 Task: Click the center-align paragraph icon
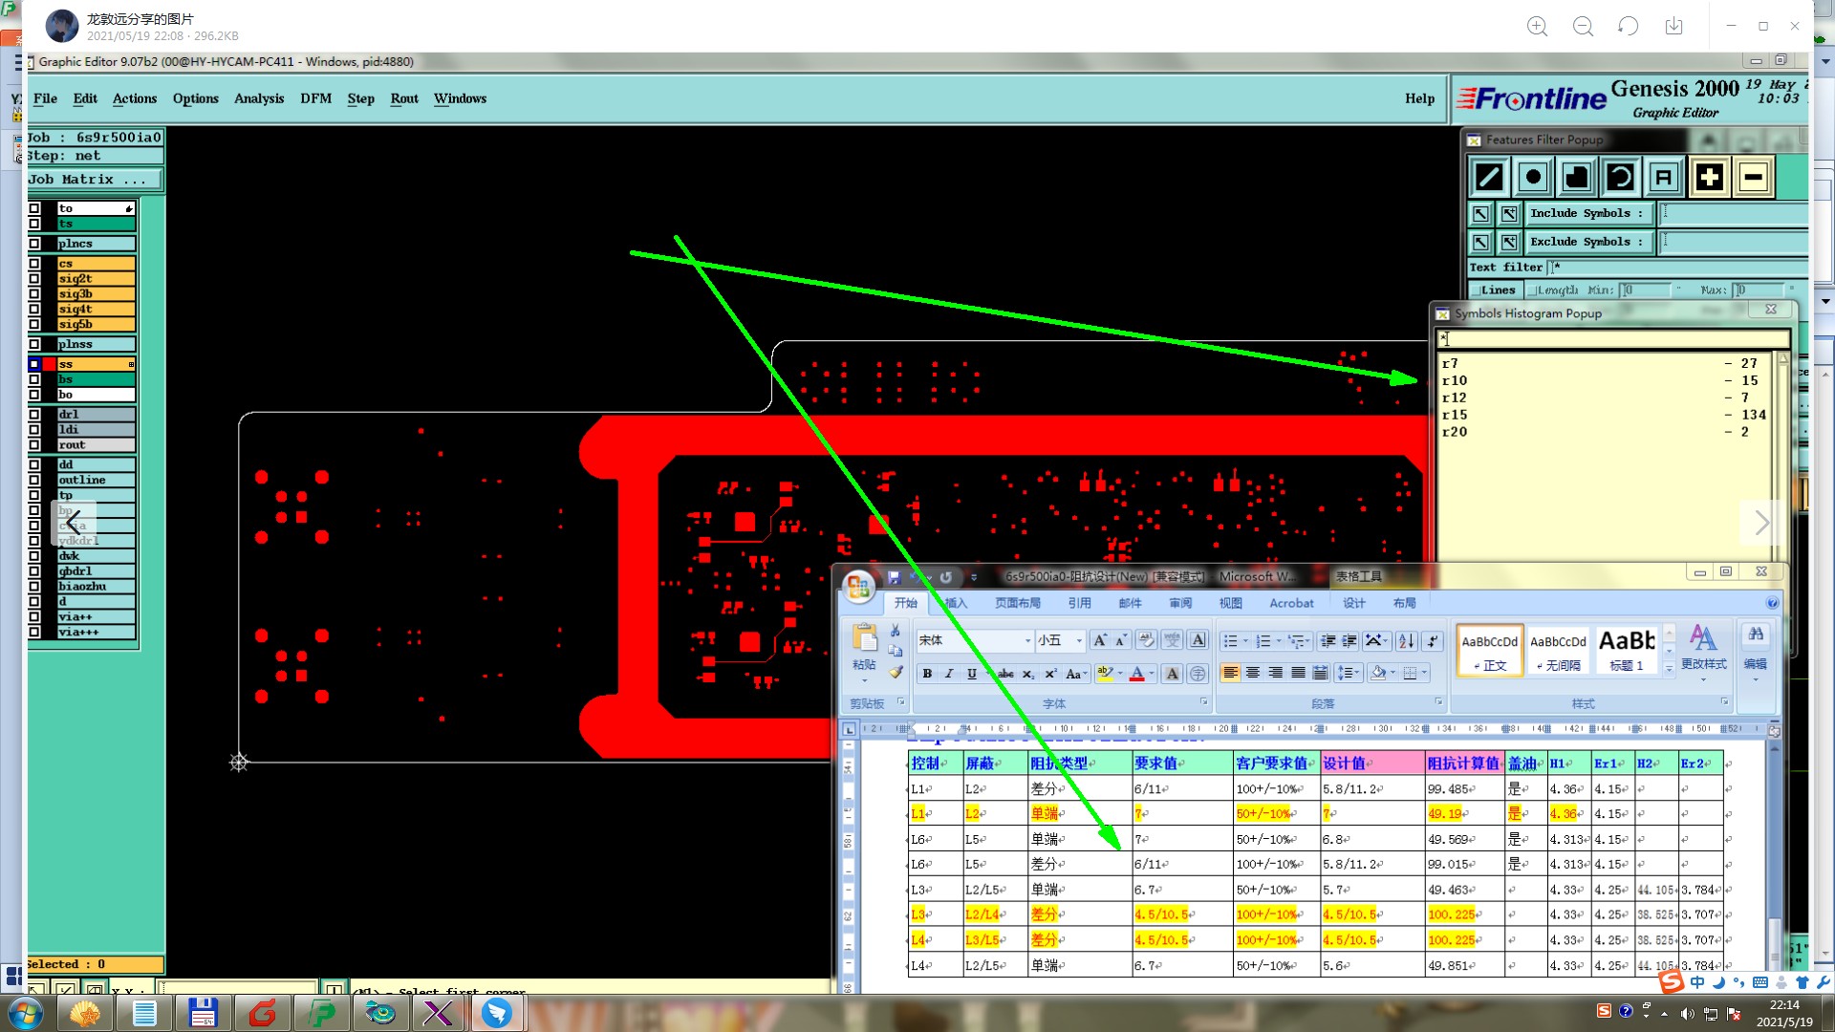pos(1253,674)
